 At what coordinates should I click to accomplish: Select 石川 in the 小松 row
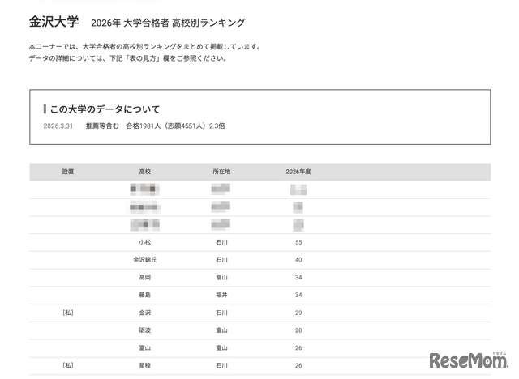pyautogui.click(x=221, y=242)
